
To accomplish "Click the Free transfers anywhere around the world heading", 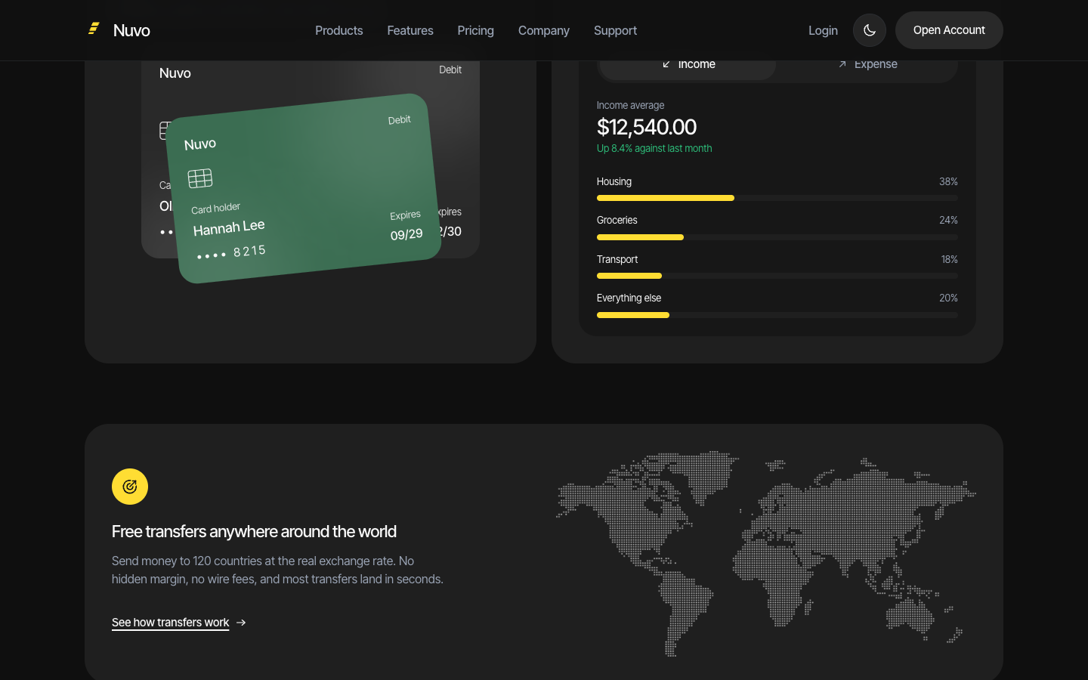I will click(x=254, y=531).
